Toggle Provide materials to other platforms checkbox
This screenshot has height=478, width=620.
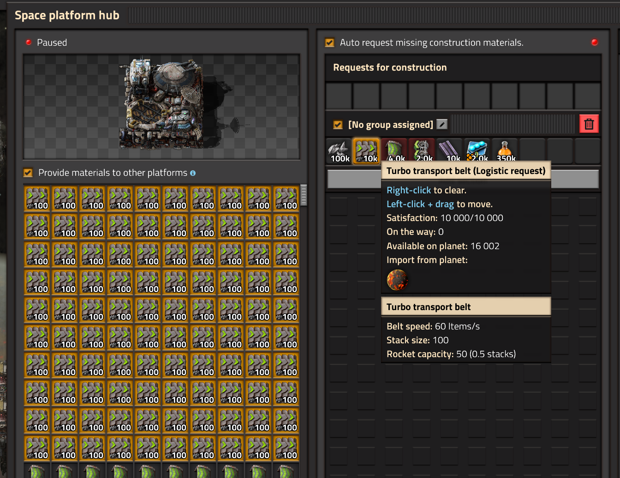[x=28, y=173]
